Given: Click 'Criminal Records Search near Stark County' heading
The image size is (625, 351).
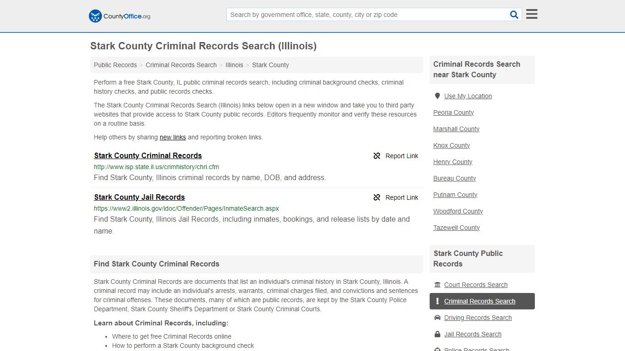Looking at the screenshot, I should [477, 69].
